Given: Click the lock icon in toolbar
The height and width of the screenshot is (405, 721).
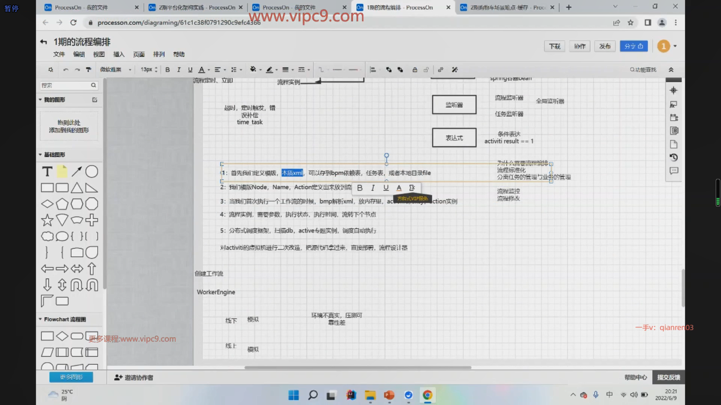Looking at the screenshot, I should (x=415, y=70).
